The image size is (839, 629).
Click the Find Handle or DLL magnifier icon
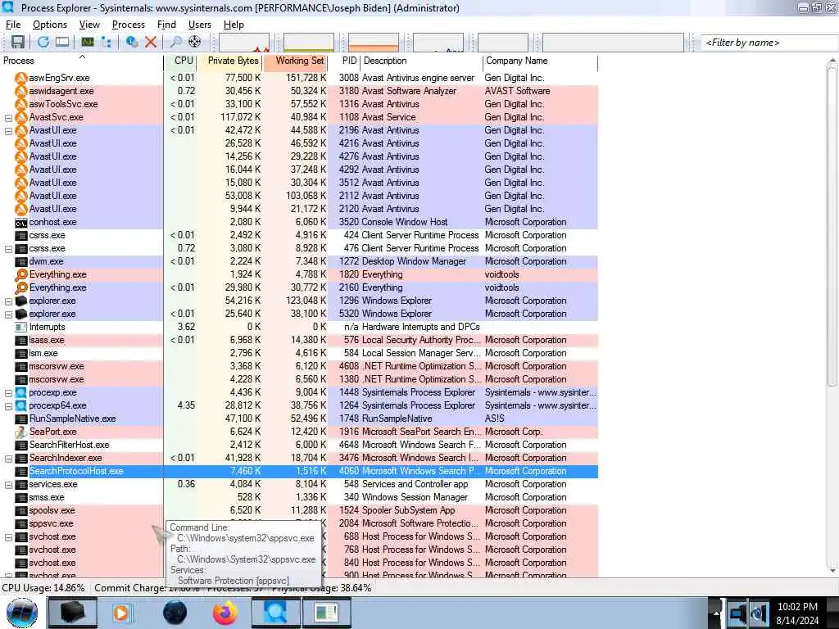click(x=175, y=42)
